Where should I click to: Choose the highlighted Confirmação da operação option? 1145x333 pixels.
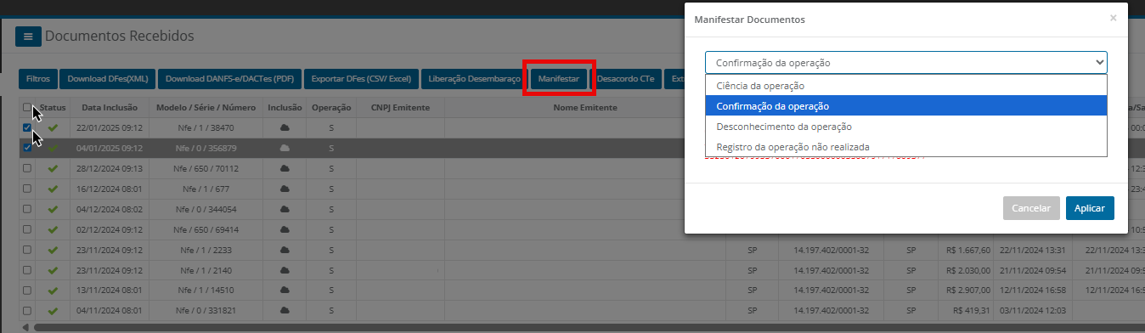tap(906, 106)
